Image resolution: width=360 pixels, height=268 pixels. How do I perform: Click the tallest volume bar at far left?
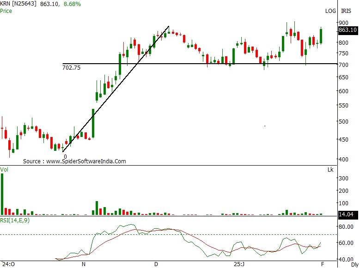(x=2, y=194)
